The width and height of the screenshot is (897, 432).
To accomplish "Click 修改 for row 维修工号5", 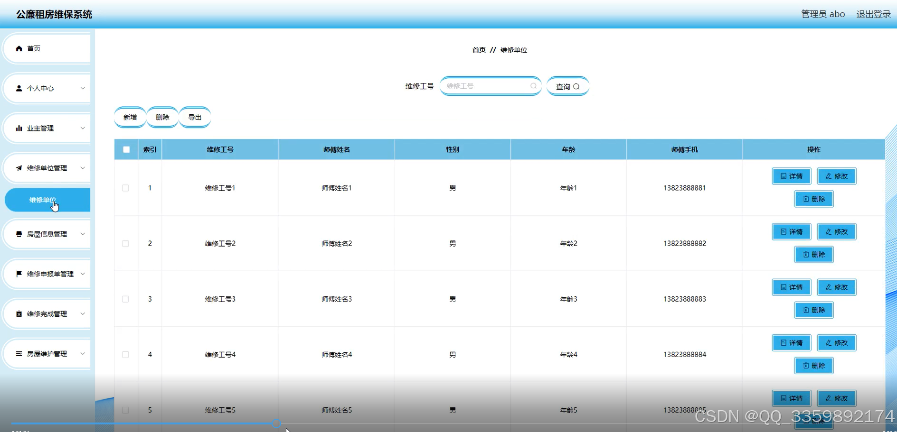I will pos(837,398).
